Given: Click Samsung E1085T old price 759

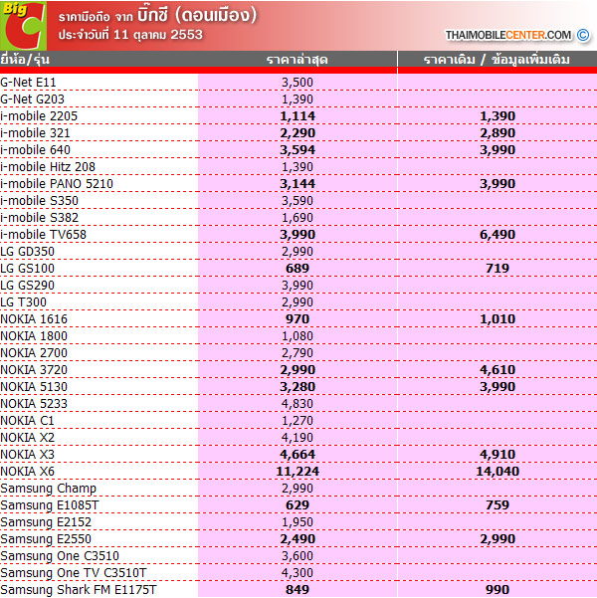Looking at the screenshot, I should (497, 504).
